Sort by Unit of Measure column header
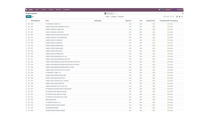 point(174,21)
